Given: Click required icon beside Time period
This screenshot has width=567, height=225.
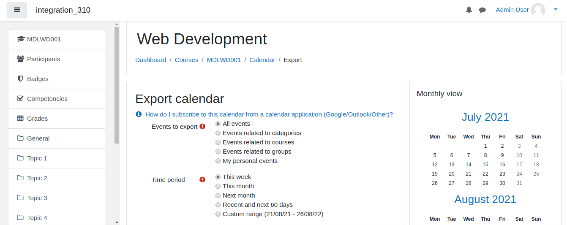Looking at the screenshot, I should 202,180.
